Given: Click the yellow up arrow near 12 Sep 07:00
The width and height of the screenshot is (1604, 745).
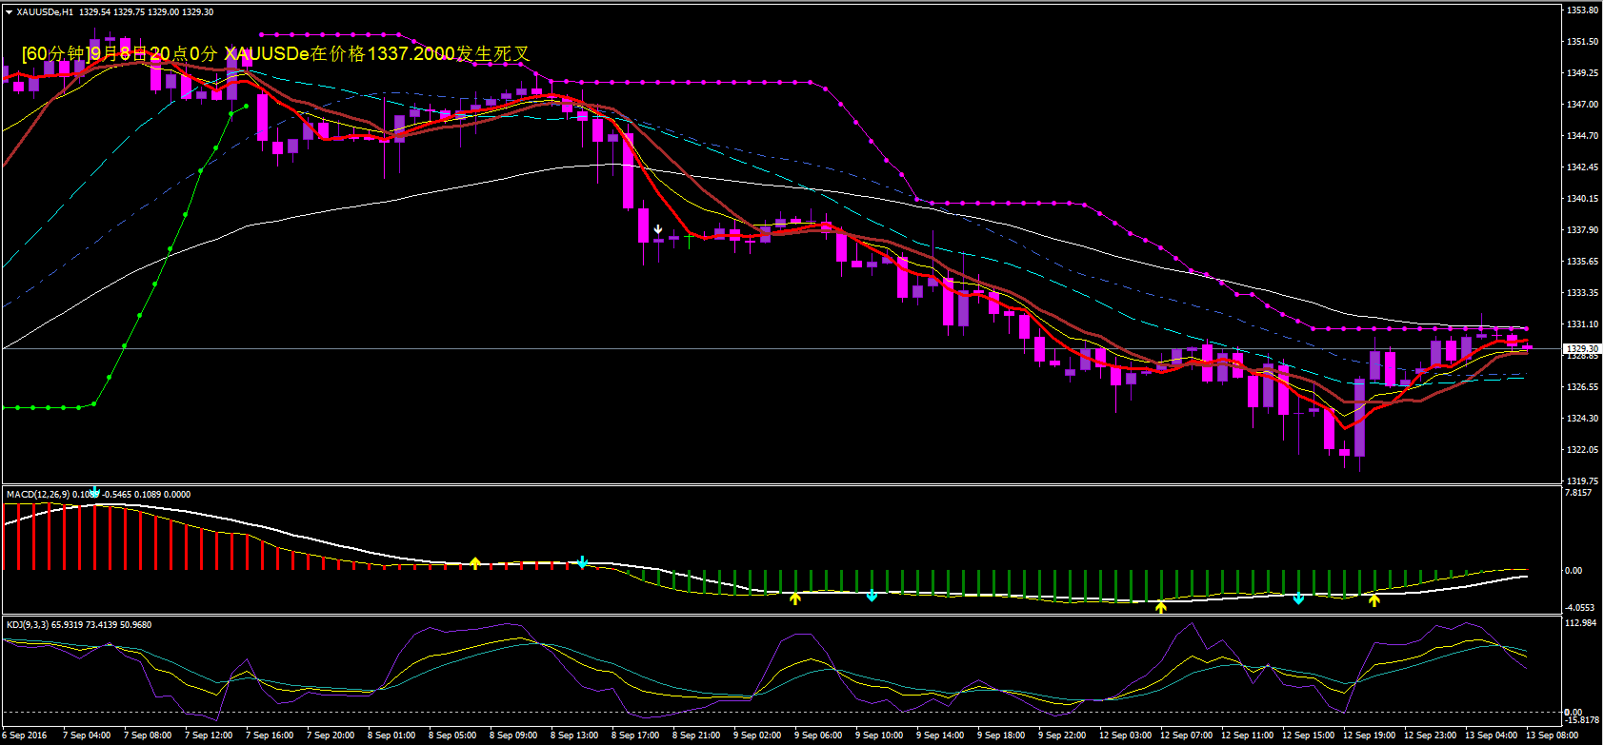Looking at the screenshot, I should tap(1160, 606).
